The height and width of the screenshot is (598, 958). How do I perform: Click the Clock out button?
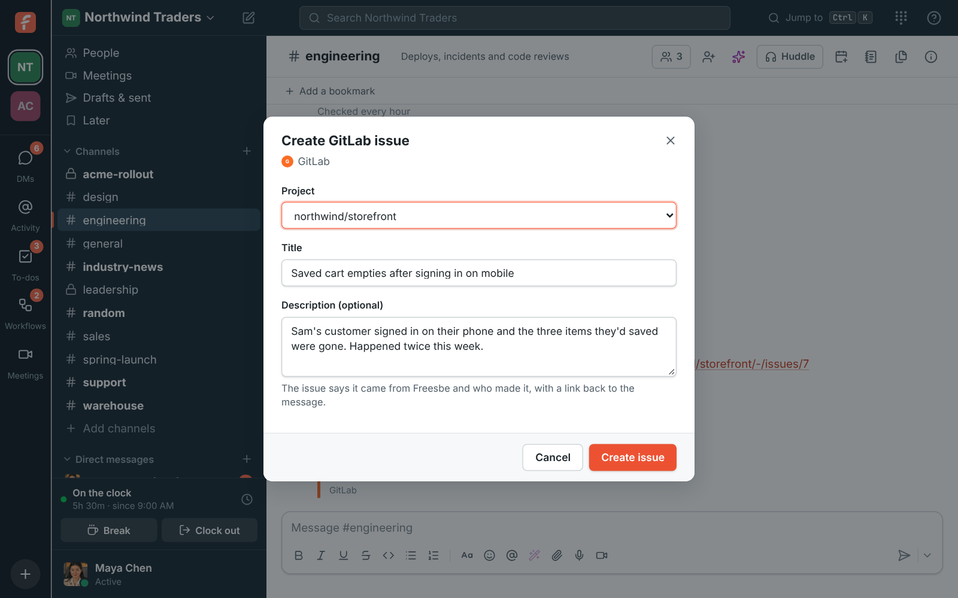(x=210, y=530)
